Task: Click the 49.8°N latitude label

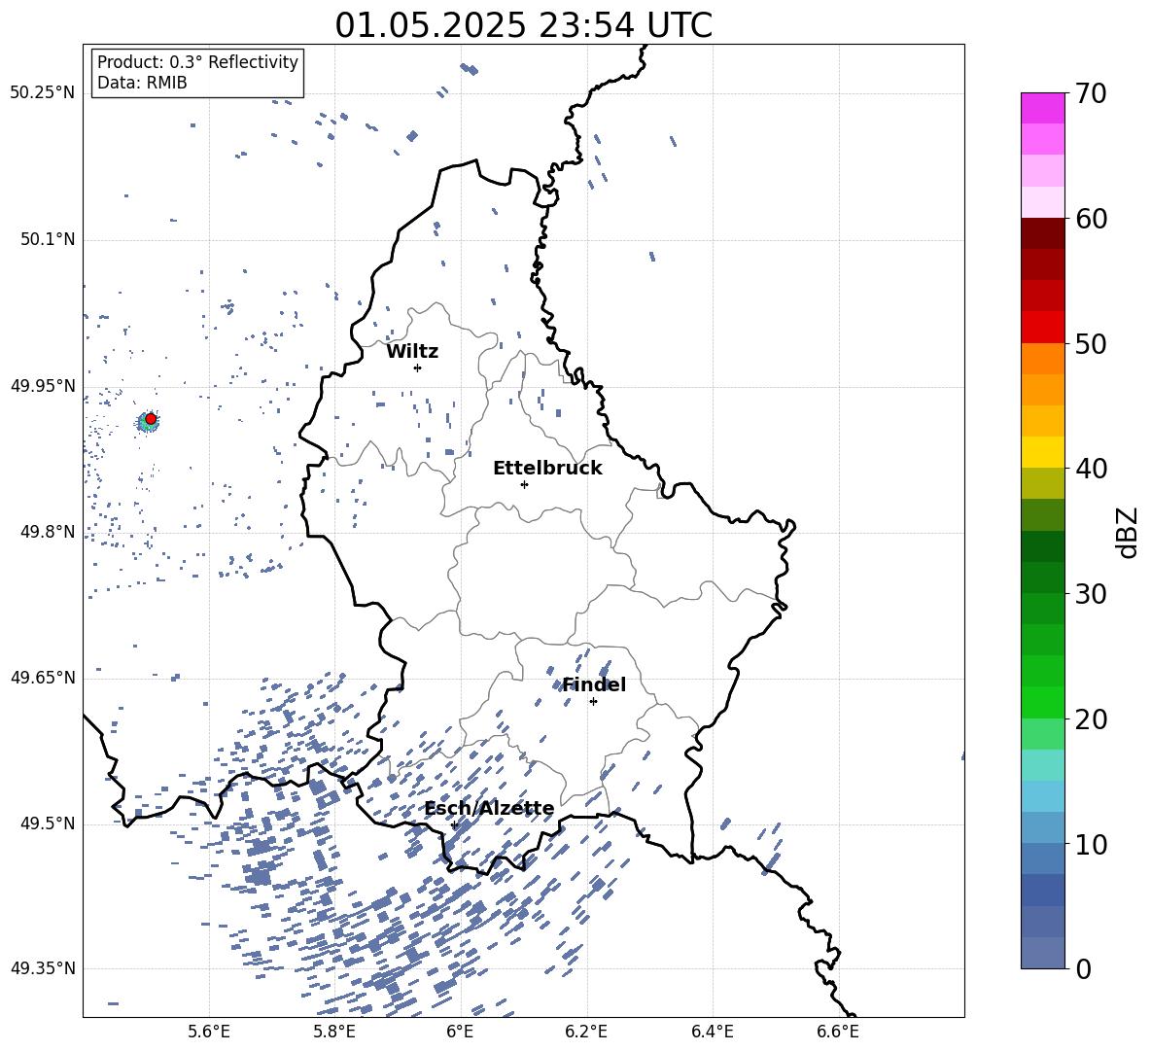Action: tap(48, 532)
